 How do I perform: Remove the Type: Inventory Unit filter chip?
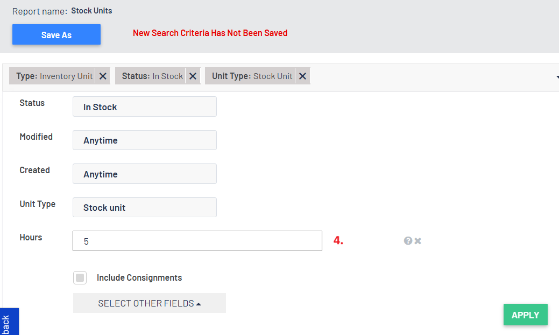click(103, 76)
